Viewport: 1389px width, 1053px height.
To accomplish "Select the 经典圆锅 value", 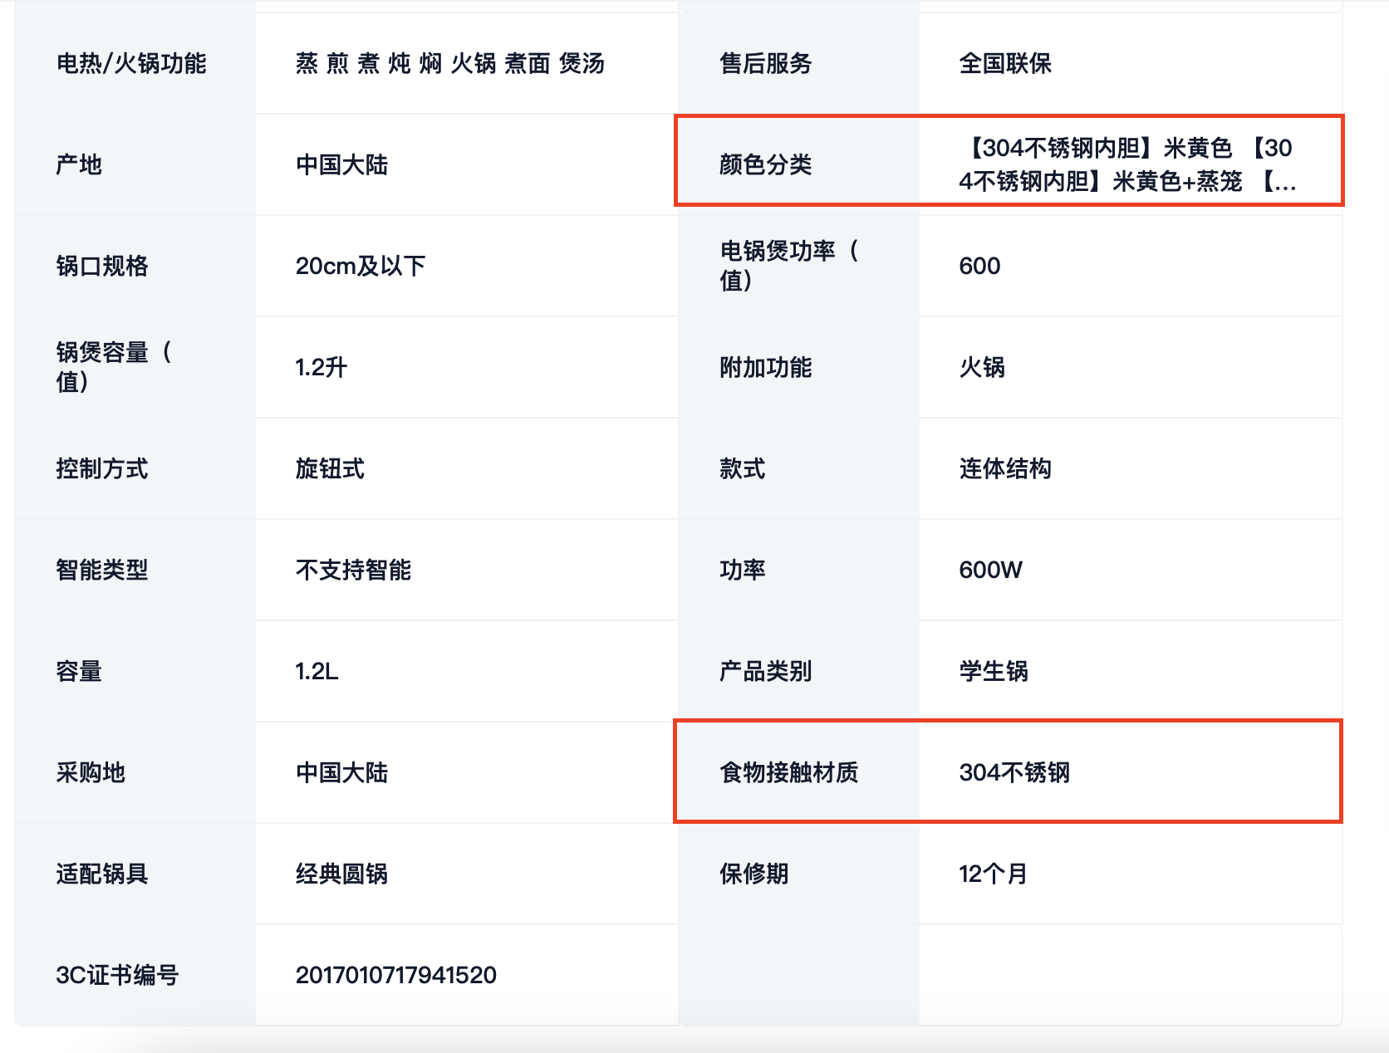I will [341, 874].
